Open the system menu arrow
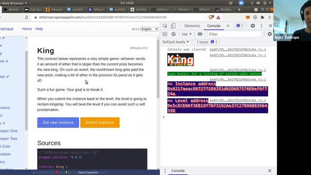The height and width of the screenshot is (175, 311). 270,3
